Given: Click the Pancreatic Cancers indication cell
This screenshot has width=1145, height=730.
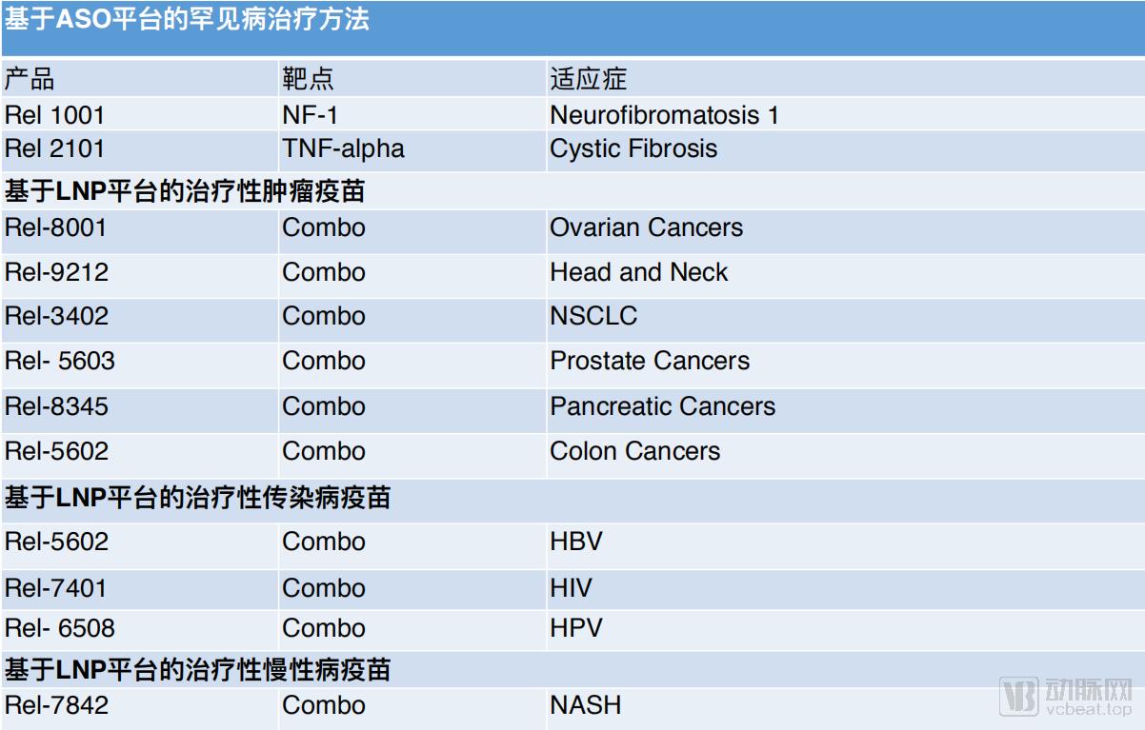Looking at the screenshot, I should [662, 406].
